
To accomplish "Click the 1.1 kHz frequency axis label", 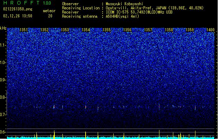I will (3, 45).
